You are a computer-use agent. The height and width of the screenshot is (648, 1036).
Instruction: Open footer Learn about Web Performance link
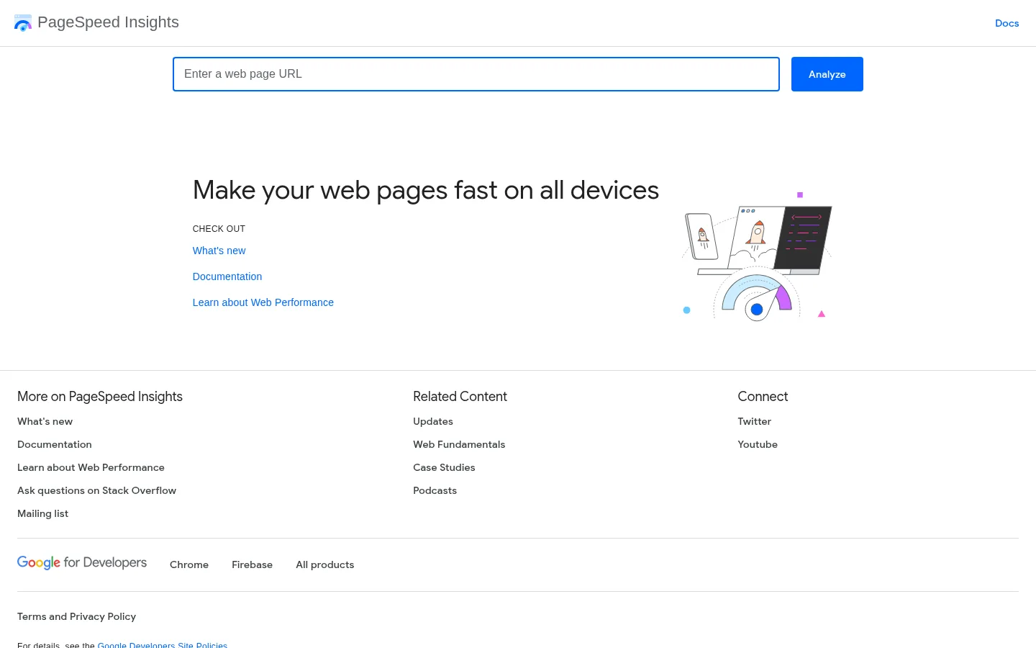click(91, 467)
